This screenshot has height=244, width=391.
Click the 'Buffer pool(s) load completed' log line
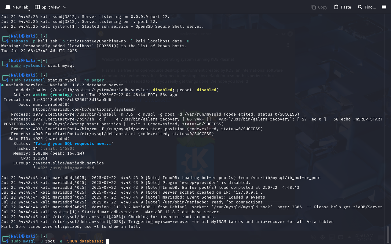[150, 187]
